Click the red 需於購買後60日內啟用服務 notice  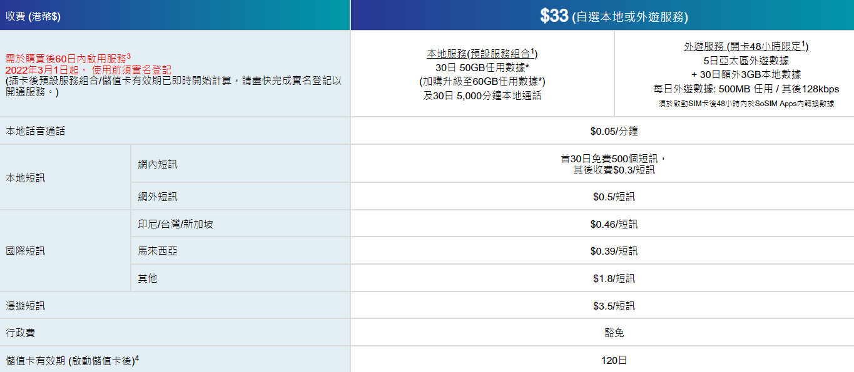pyautogui.click(x=68, y=58)
